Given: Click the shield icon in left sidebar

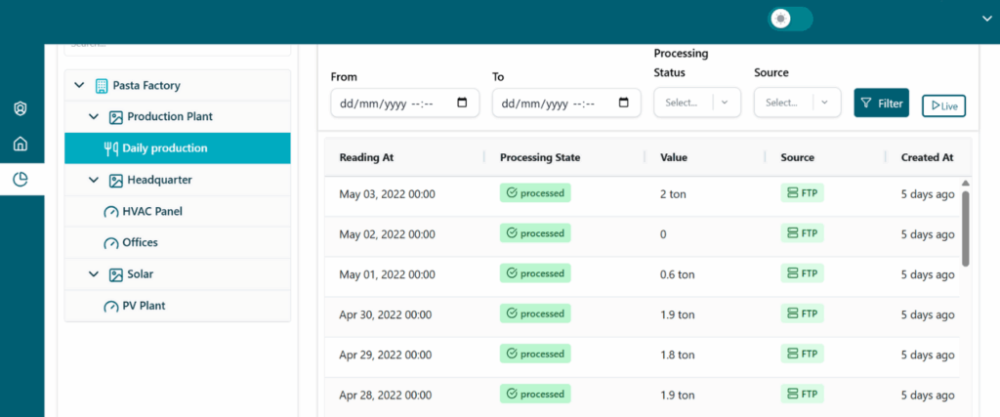Looking at the screenshot, I should [x=21, y=108].
